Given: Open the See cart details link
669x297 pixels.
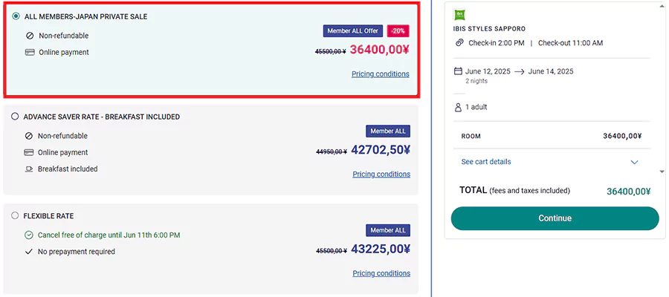Looking at the screenshot, I should [x=485, y=162].
